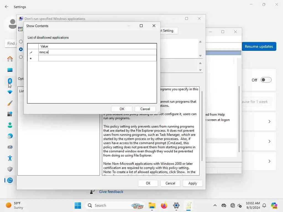Screen dimensions: 283x212
Task: Open Firefox from taskbar
Action: click(164, 205)
